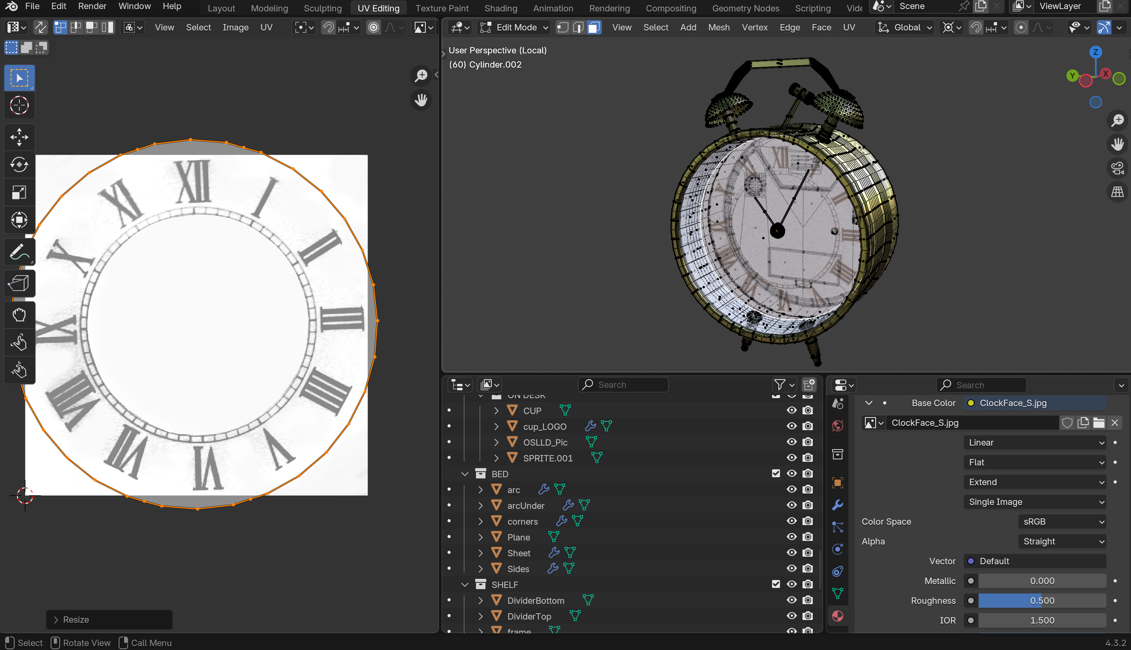Viewport: 1131px width, 650px height.
Task: Open image folder for ClockFace_S.jpg
Action: click(1099, 423)
